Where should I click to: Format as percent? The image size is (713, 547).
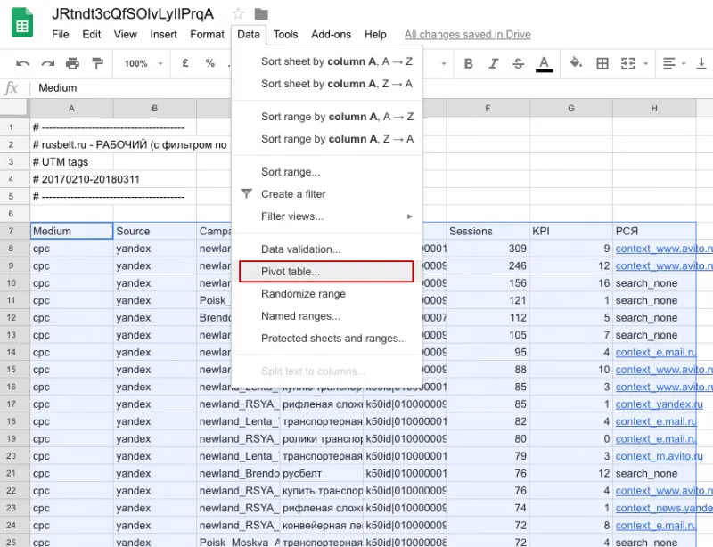[x=209, y=63]
